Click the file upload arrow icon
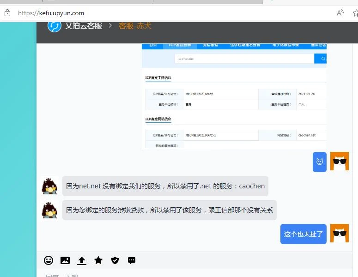 click(x=82, y=260)
